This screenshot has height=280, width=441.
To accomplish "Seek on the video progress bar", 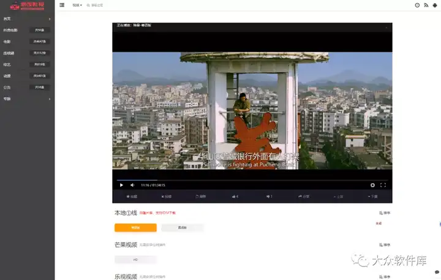I will click(252, 180).
